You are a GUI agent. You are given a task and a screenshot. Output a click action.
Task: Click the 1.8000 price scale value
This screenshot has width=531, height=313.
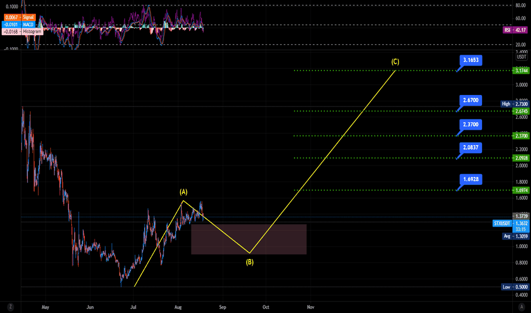click(521, 182)
